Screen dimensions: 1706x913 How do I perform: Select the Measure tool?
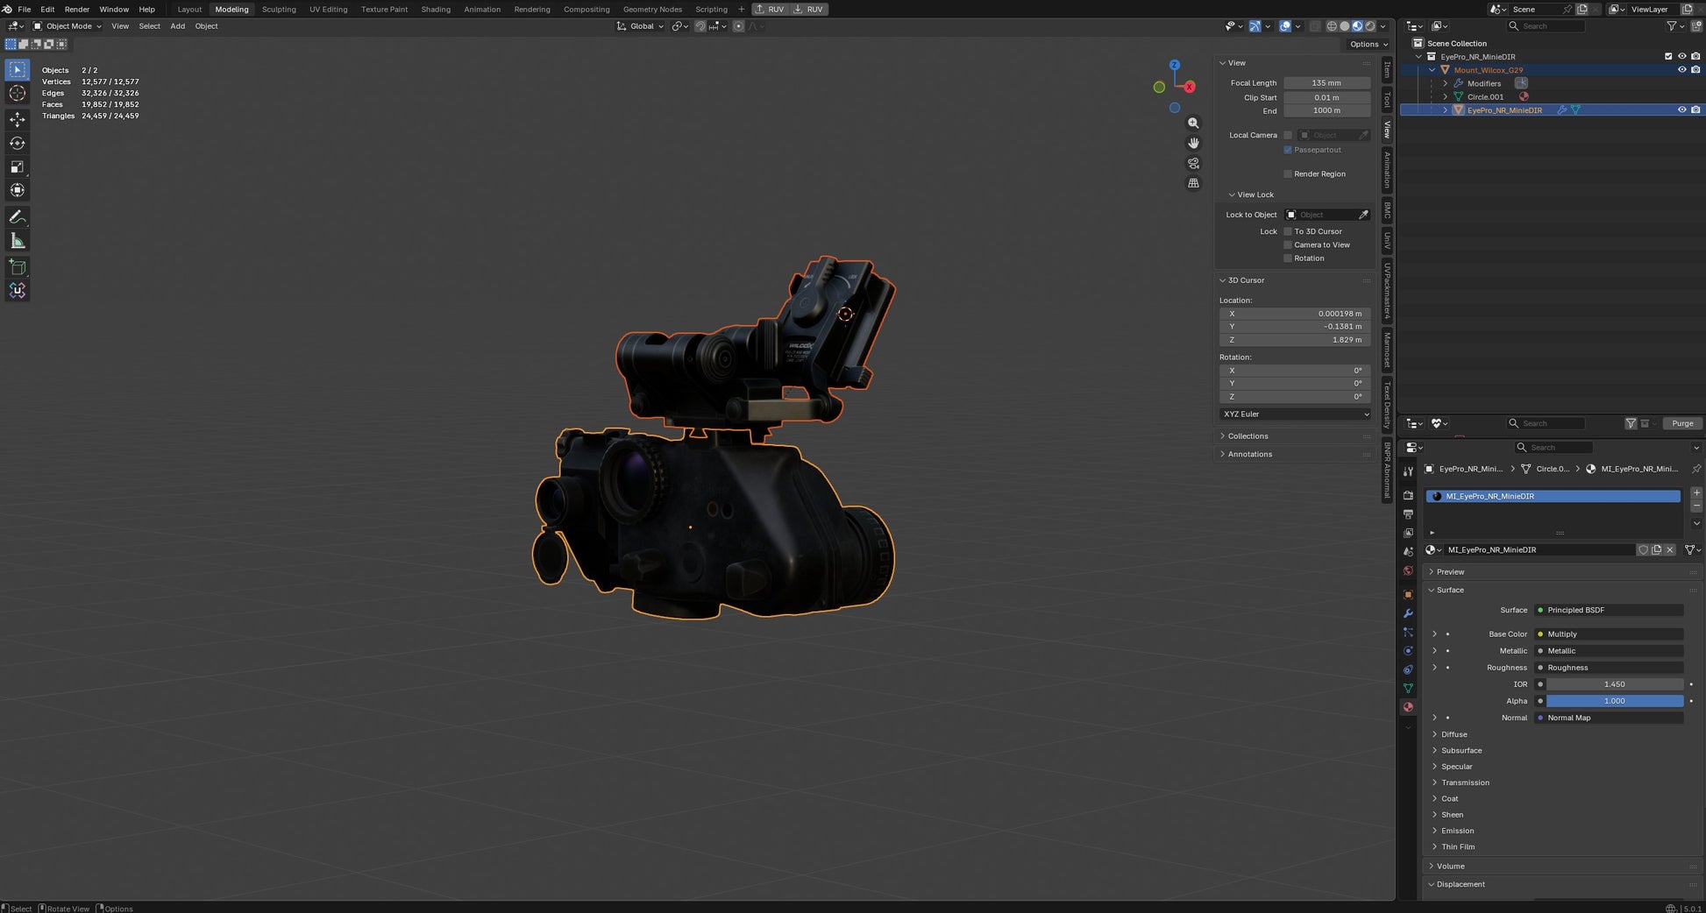(x=18, y=240)
